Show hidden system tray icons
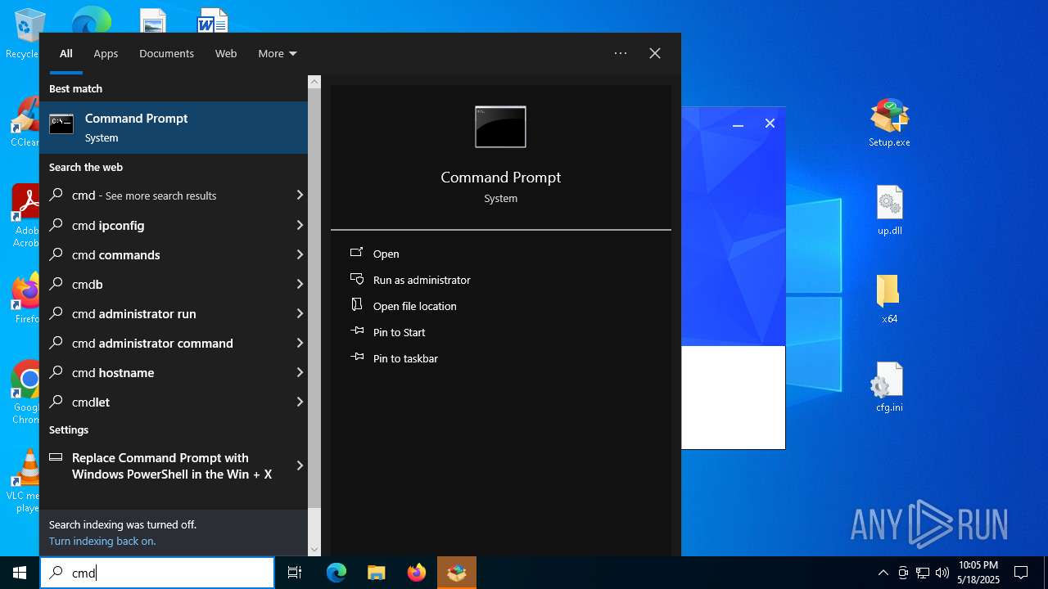Image resolution: width=1048 pixels, height=589 pixels. pos(883,573)
